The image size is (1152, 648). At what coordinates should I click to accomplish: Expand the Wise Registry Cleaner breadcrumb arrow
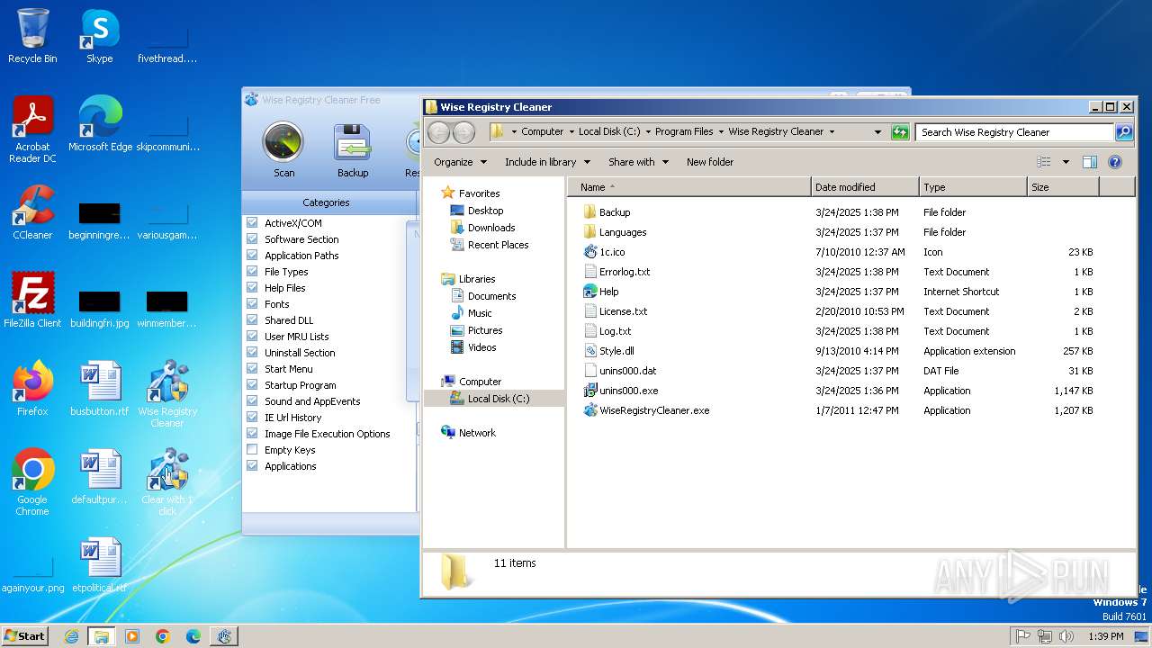pyautogui.click(x=832, y=132)
